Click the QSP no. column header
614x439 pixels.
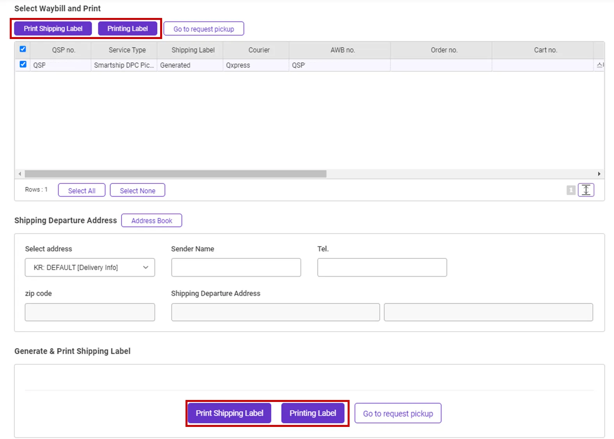click(61, 50)
